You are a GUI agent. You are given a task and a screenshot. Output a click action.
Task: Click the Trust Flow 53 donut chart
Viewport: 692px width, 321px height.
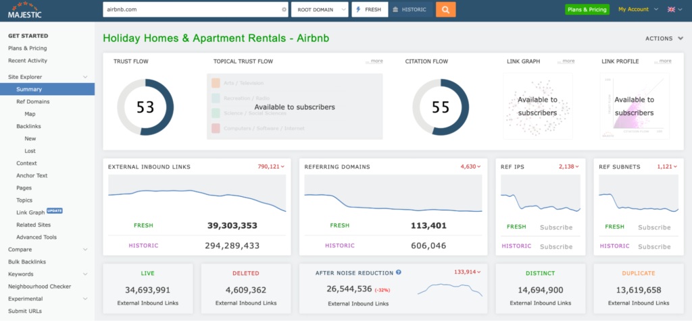[x=145, y=107]
